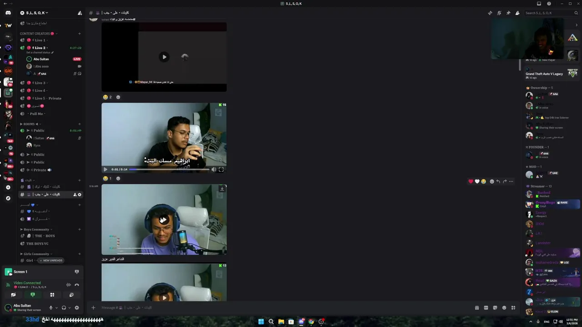Click the Private voice channel

tap(50, 170)
